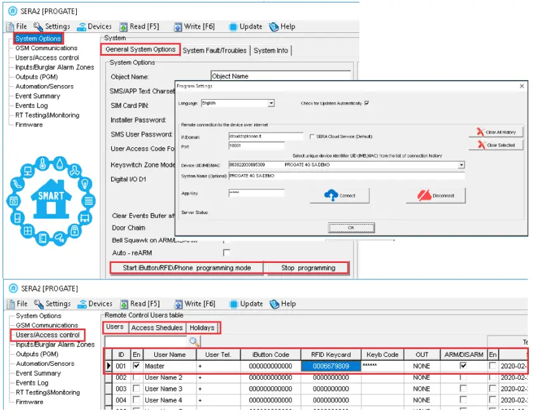
Task: Open the Holidays tab
Action: [202, 328]
